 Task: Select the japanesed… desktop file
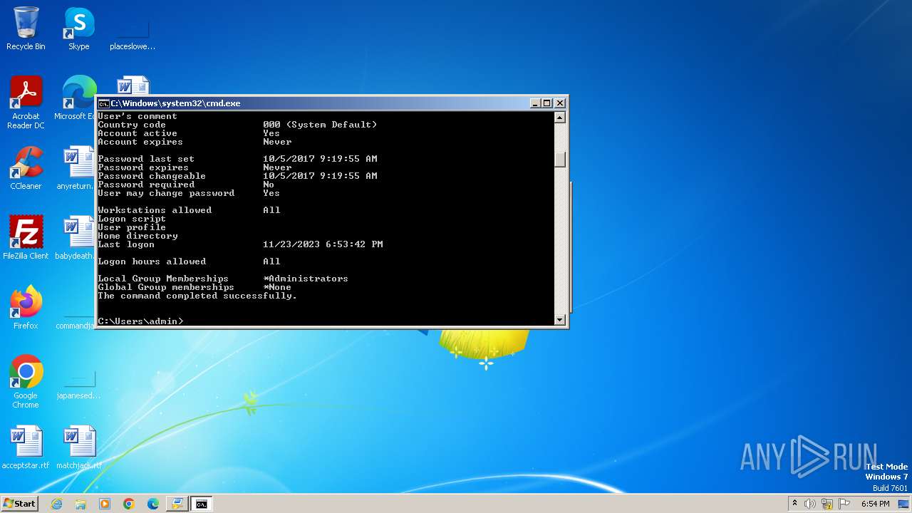[78, 385]
